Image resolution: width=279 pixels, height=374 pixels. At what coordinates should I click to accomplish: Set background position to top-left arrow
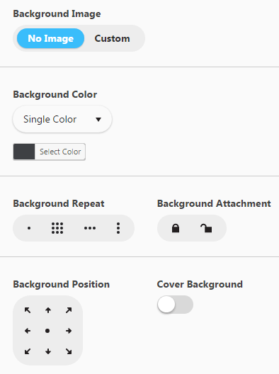[28, 310]
